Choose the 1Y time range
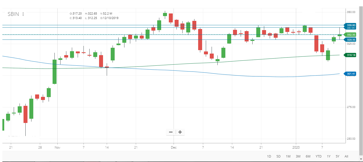363x162 pixels. point(329,156)
